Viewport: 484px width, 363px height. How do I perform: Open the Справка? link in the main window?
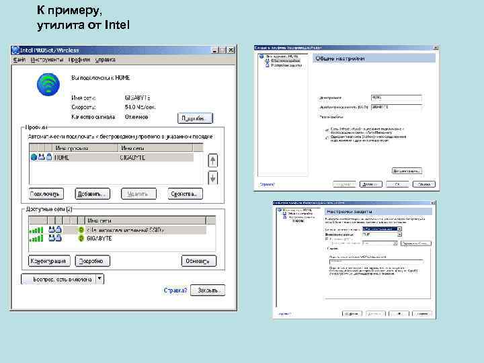[x=175, y=290]
